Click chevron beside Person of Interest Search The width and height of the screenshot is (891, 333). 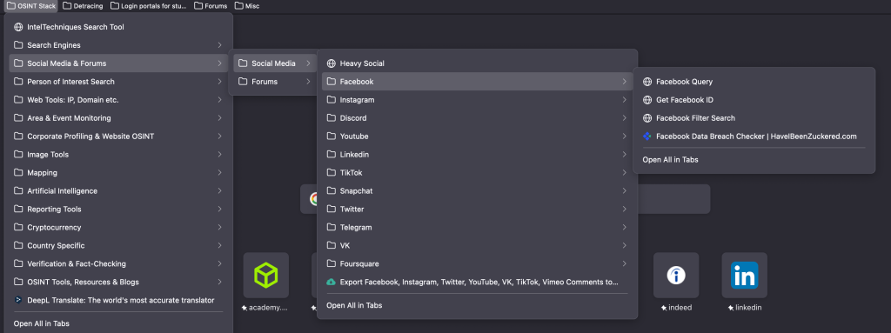tap(219, 81)
